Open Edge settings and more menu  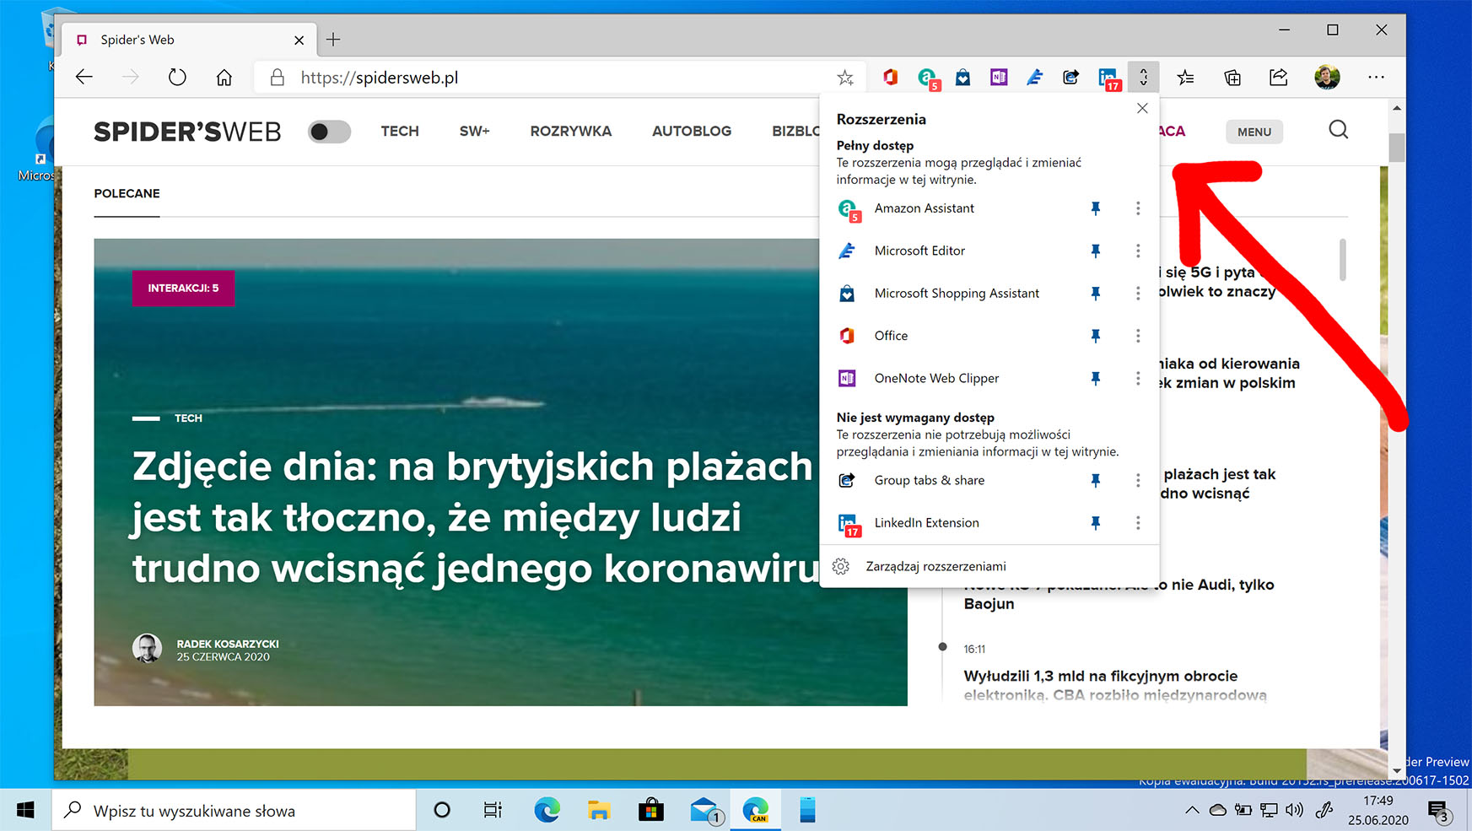[x=1376, y=78]
